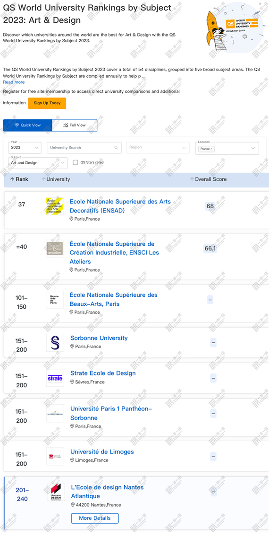Click the sort arrow beside Overall Score header
Screen dimensions: 269x534
192,179
